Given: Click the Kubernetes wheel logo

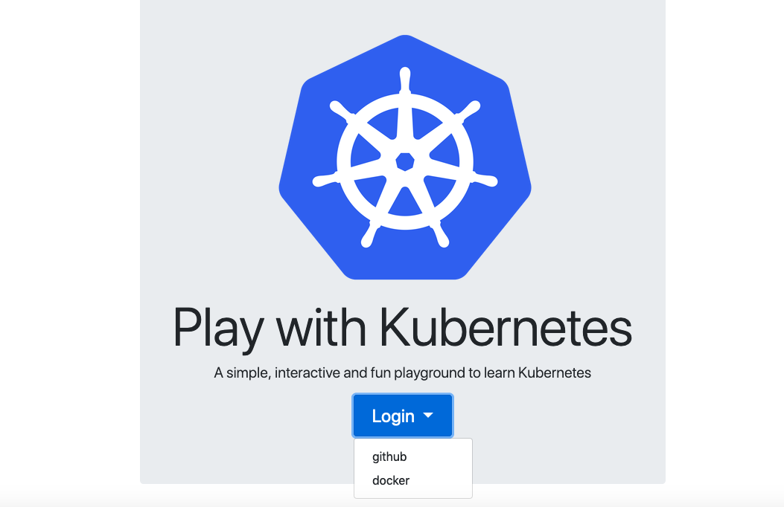Looking at the screenshot, I should (405, 157).
